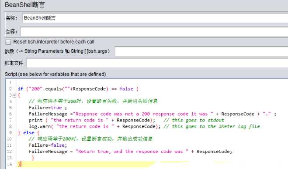
Task: Click the 注释 label
Action: click(11, 32)
